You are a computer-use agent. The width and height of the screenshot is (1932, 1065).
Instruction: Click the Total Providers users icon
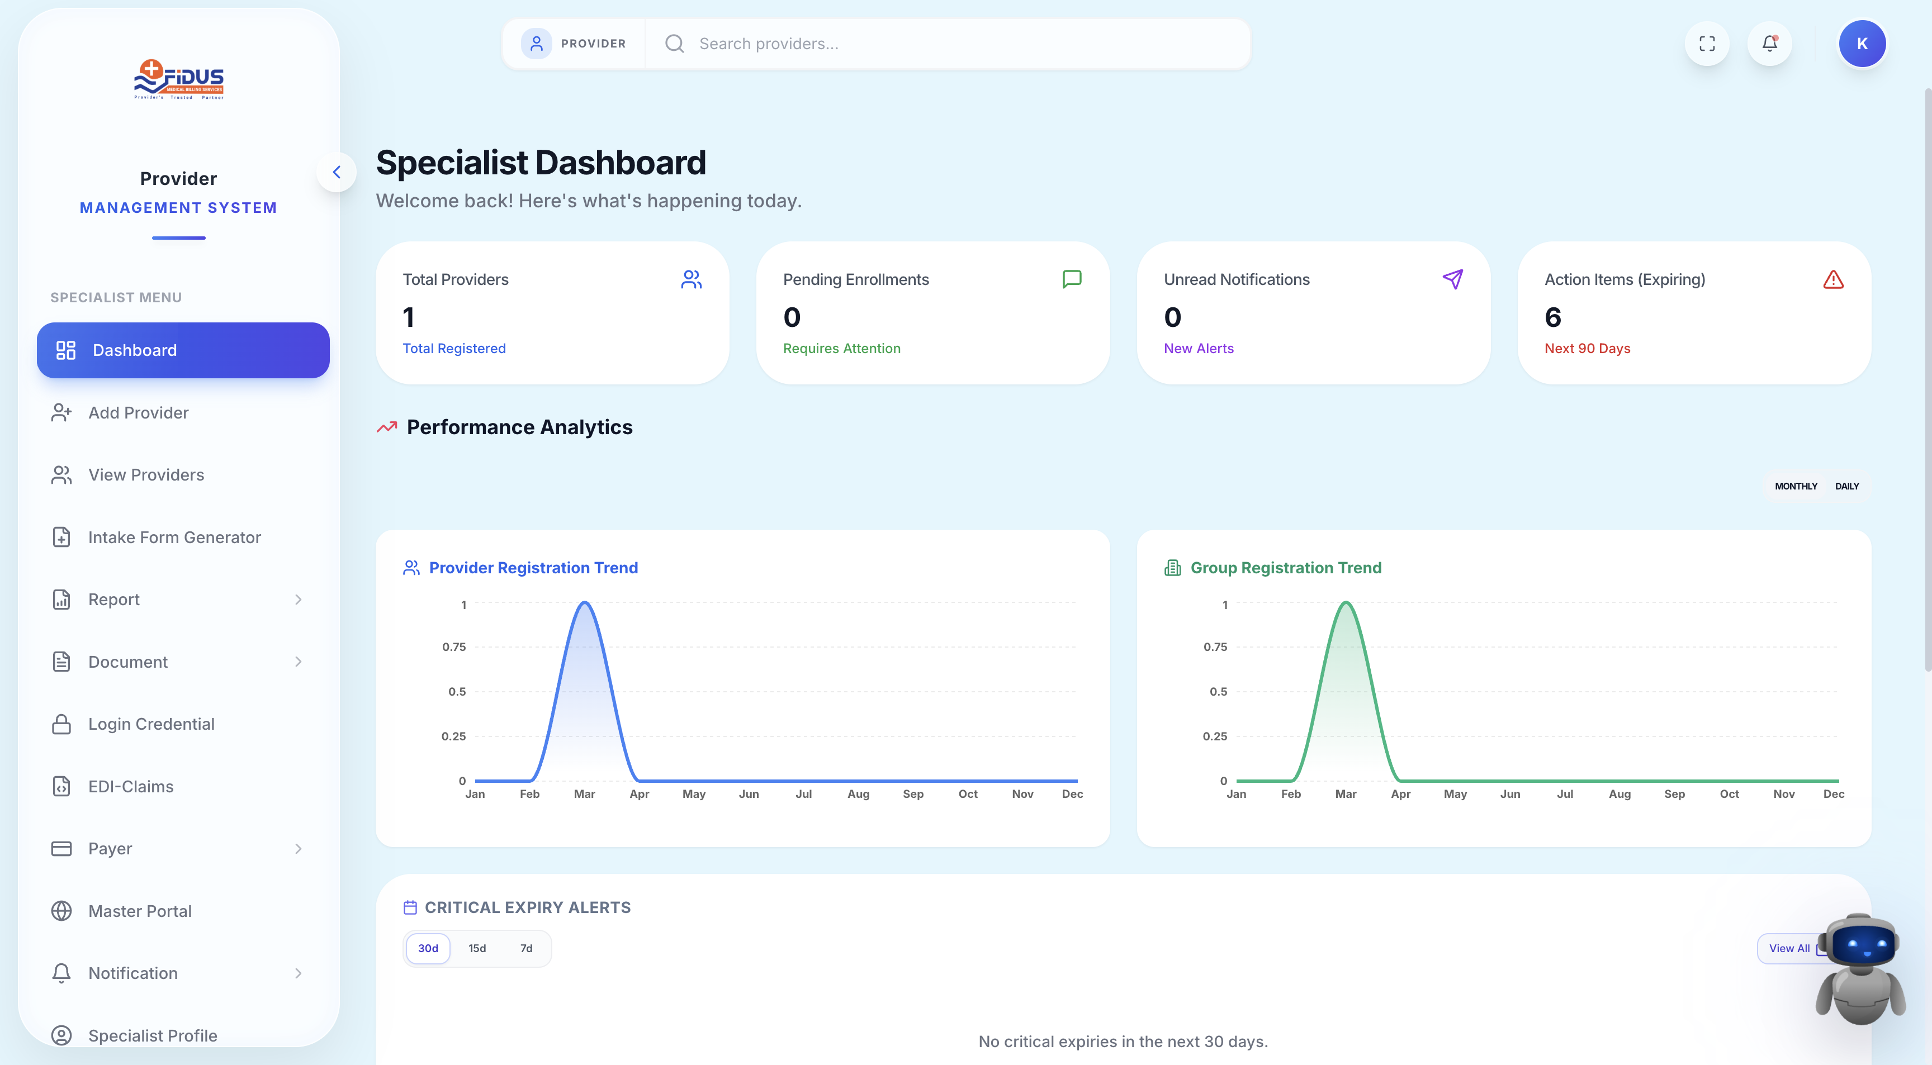pos(692,279)
